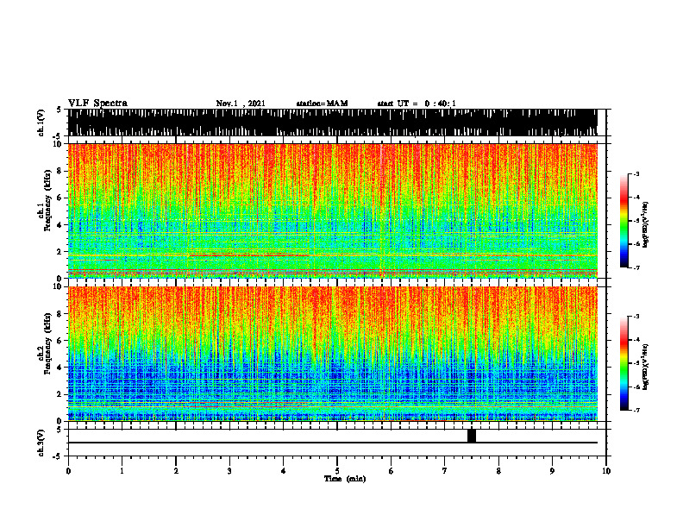
Task: Click the "-7" label on ch.2 color bar
Action: tap(636, 410)
